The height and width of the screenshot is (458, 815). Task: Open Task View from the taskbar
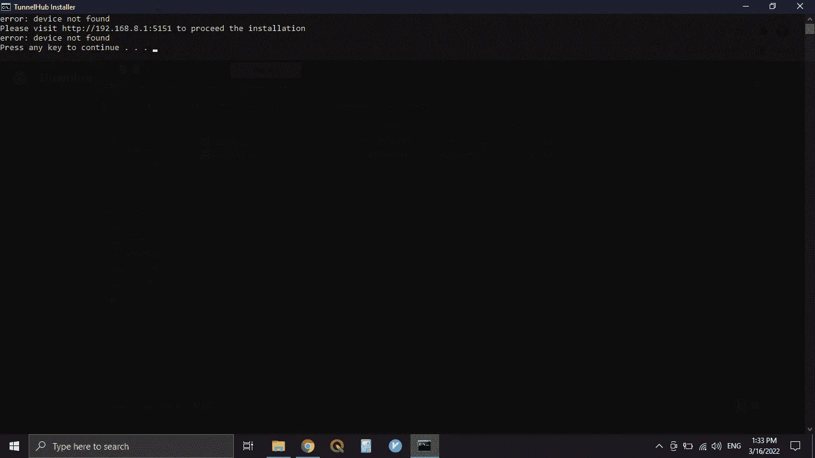pyautogui.click(x=248, y=446)
